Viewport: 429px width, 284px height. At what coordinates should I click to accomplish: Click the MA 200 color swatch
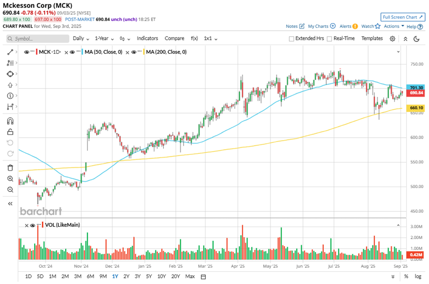pyautogui.click(x=144, y=52)
